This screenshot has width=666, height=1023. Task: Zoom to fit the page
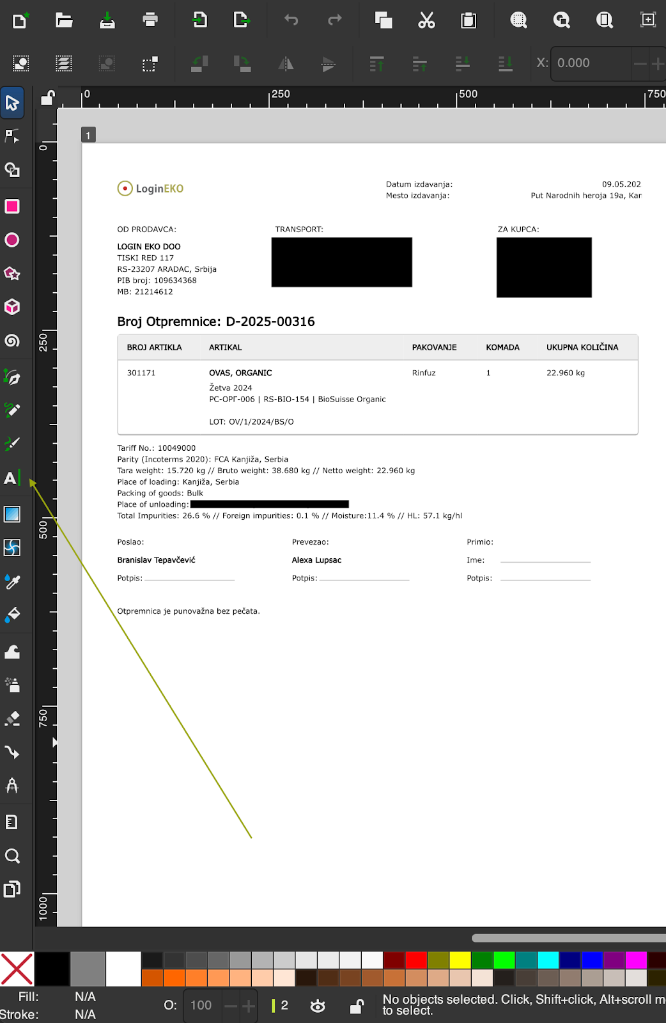604,20
